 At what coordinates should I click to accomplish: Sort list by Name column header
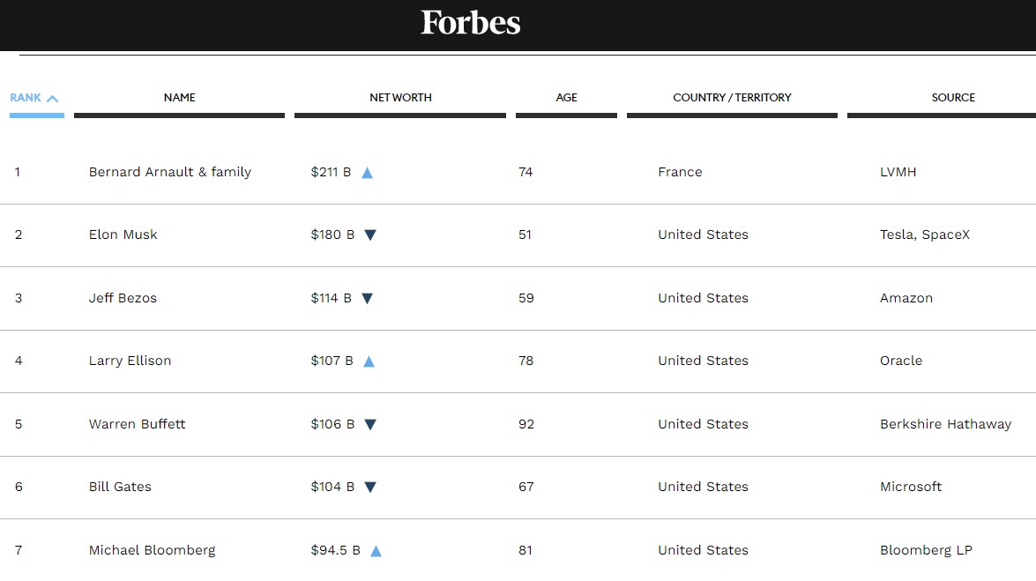(x=179, y=98)
